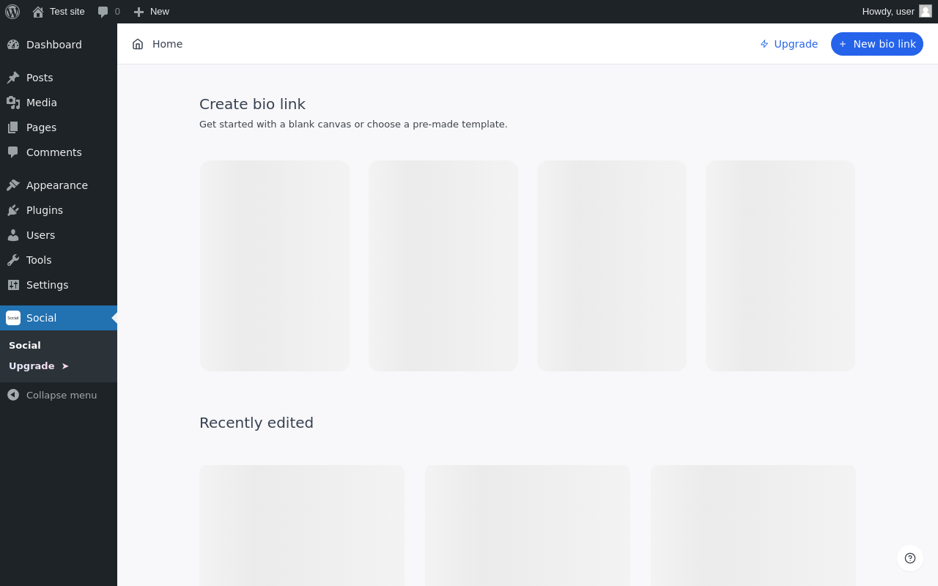The image size is (938, 586).
Task: Click the Plugins plug icon
Action: (x=13, y=210)
